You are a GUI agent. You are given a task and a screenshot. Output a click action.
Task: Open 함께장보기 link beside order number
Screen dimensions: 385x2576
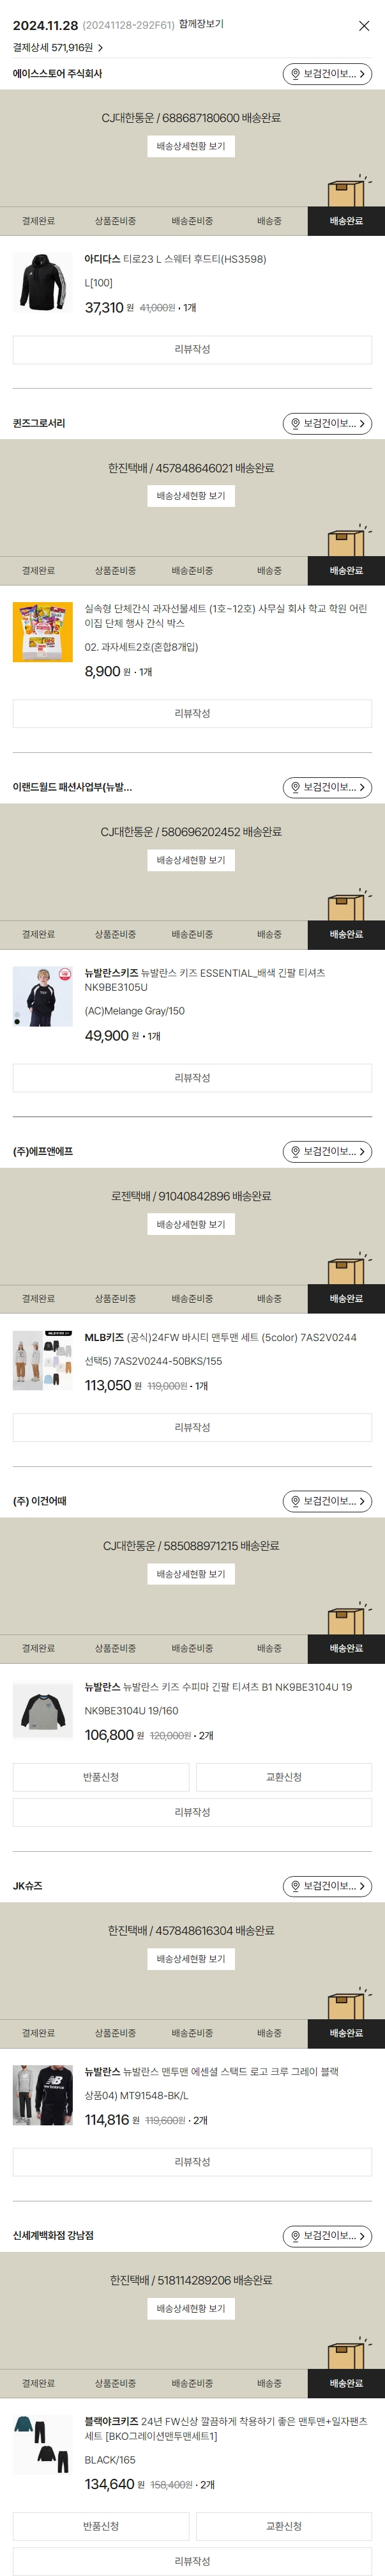point(201,24)
